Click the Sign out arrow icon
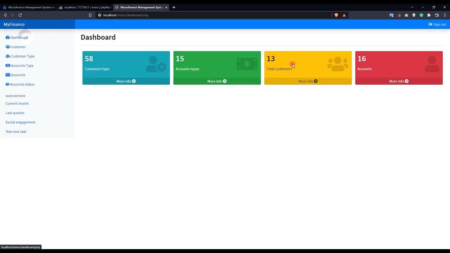 click(x=431, y=24)
